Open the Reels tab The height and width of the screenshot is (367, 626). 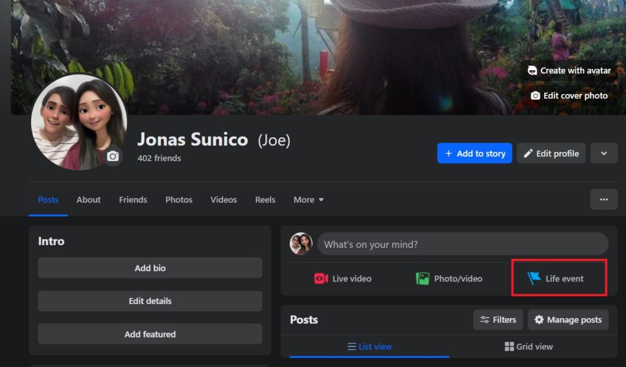(265, 200)
